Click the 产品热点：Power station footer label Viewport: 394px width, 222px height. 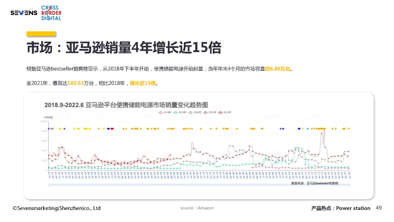(341, 208)
